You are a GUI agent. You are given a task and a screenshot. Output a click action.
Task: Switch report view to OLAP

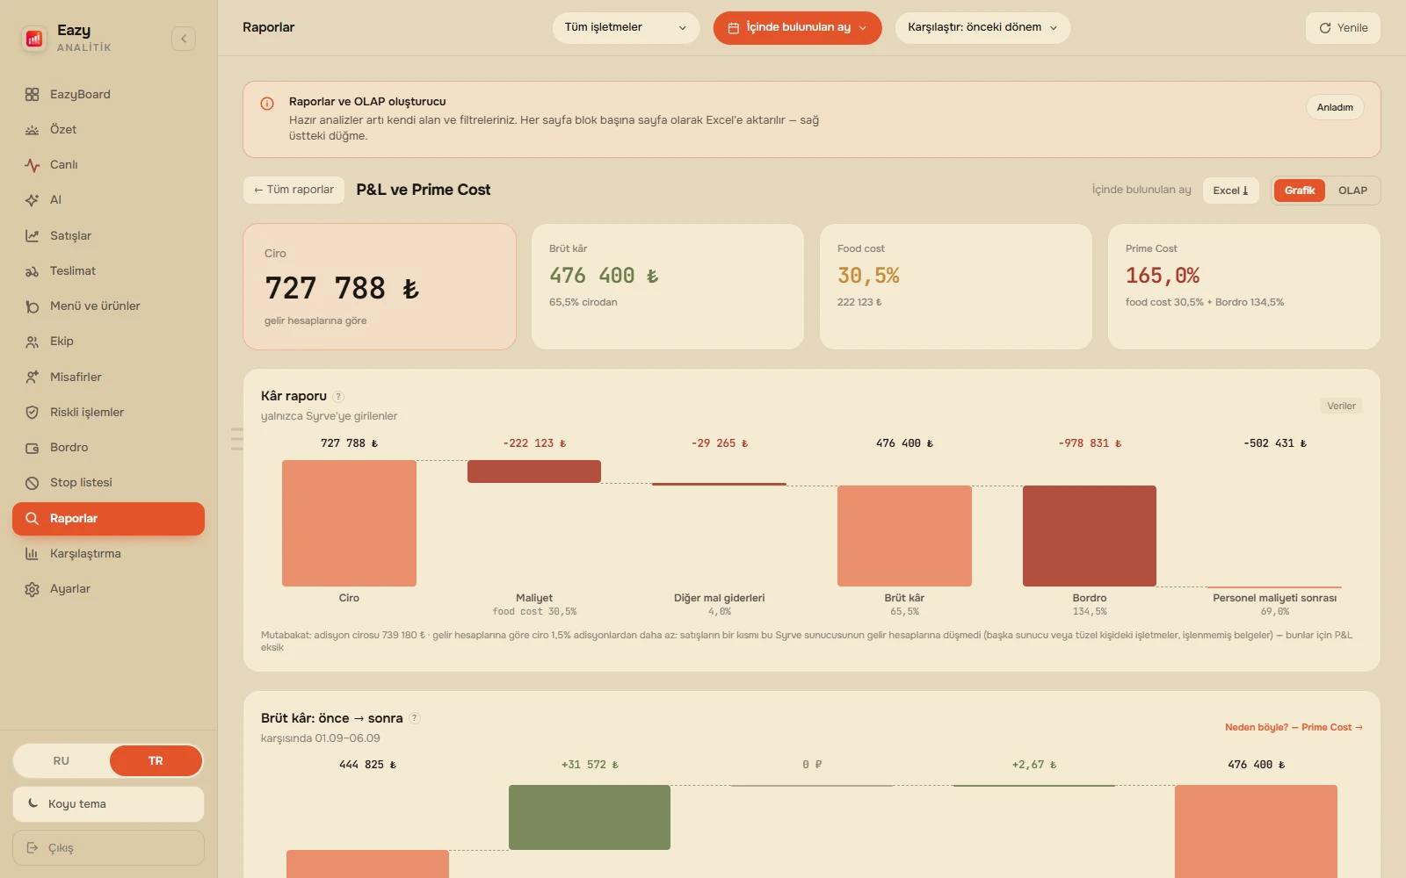coord(1352,191)
